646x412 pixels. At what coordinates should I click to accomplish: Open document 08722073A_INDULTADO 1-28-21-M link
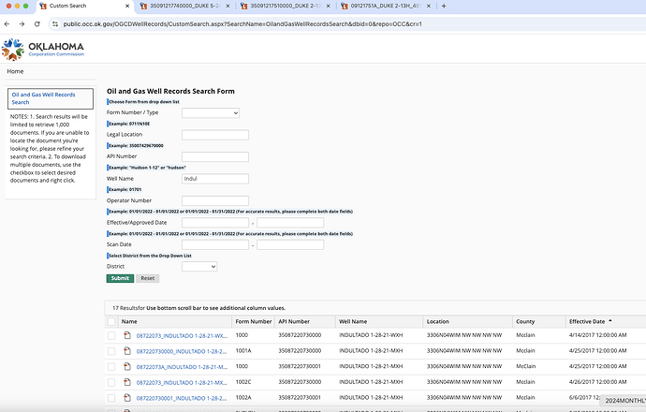[182, 367]
